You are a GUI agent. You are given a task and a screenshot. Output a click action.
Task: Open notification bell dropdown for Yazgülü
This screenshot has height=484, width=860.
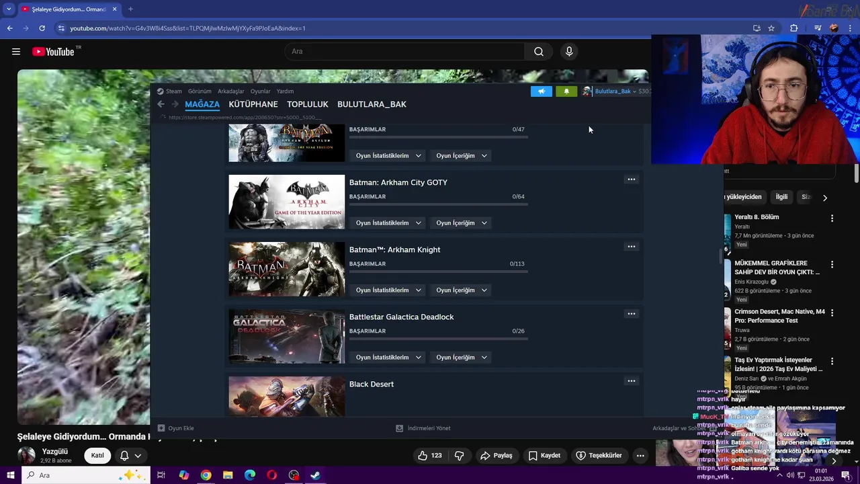[x=130, y=456]
